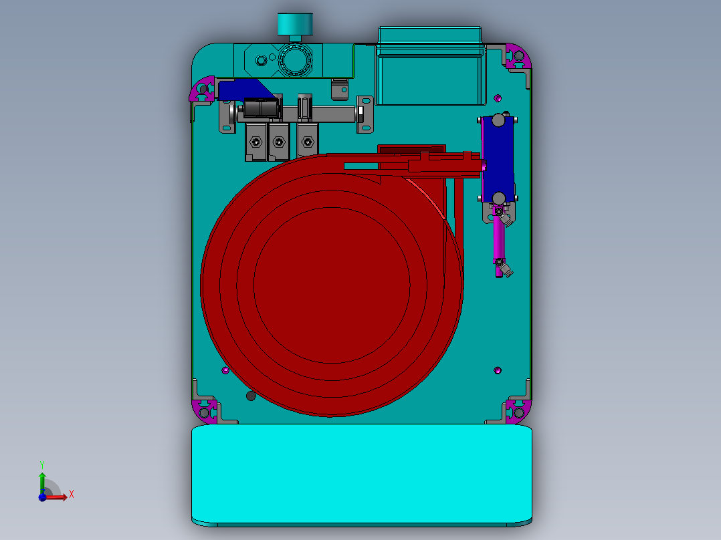This screenshot has height=540, width=721.
Task: Select the purple corner bracket at top right
Action: tap(519, 57)
